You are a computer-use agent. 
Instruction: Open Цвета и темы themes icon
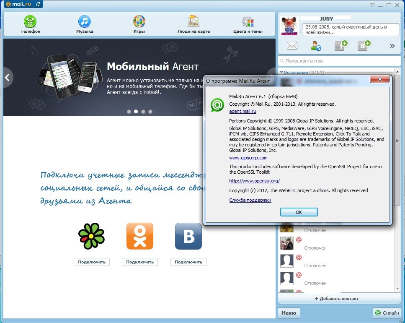tap(248, 21)
